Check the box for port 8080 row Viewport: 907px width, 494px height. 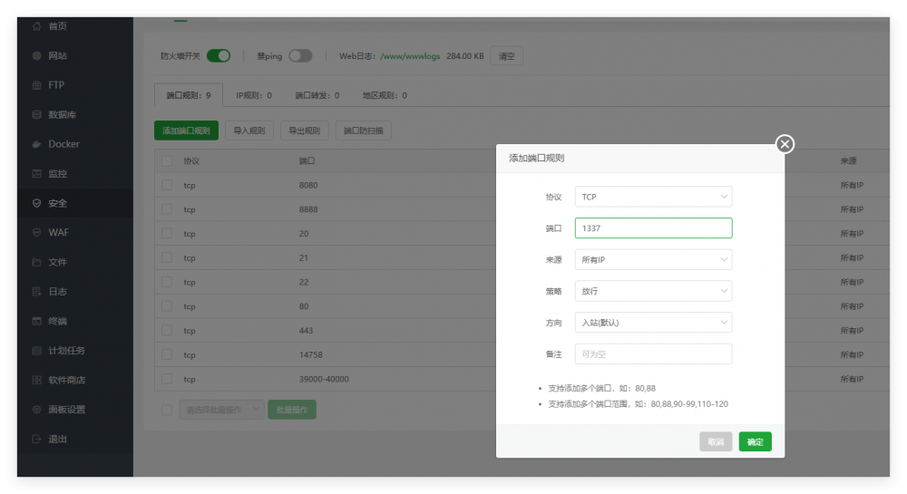[x=167, y=185]
